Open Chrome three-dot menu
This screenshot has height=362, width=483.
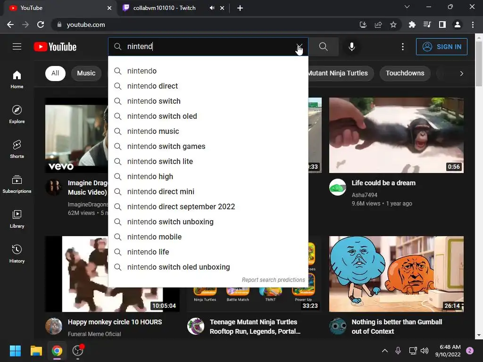pos(473,25)
